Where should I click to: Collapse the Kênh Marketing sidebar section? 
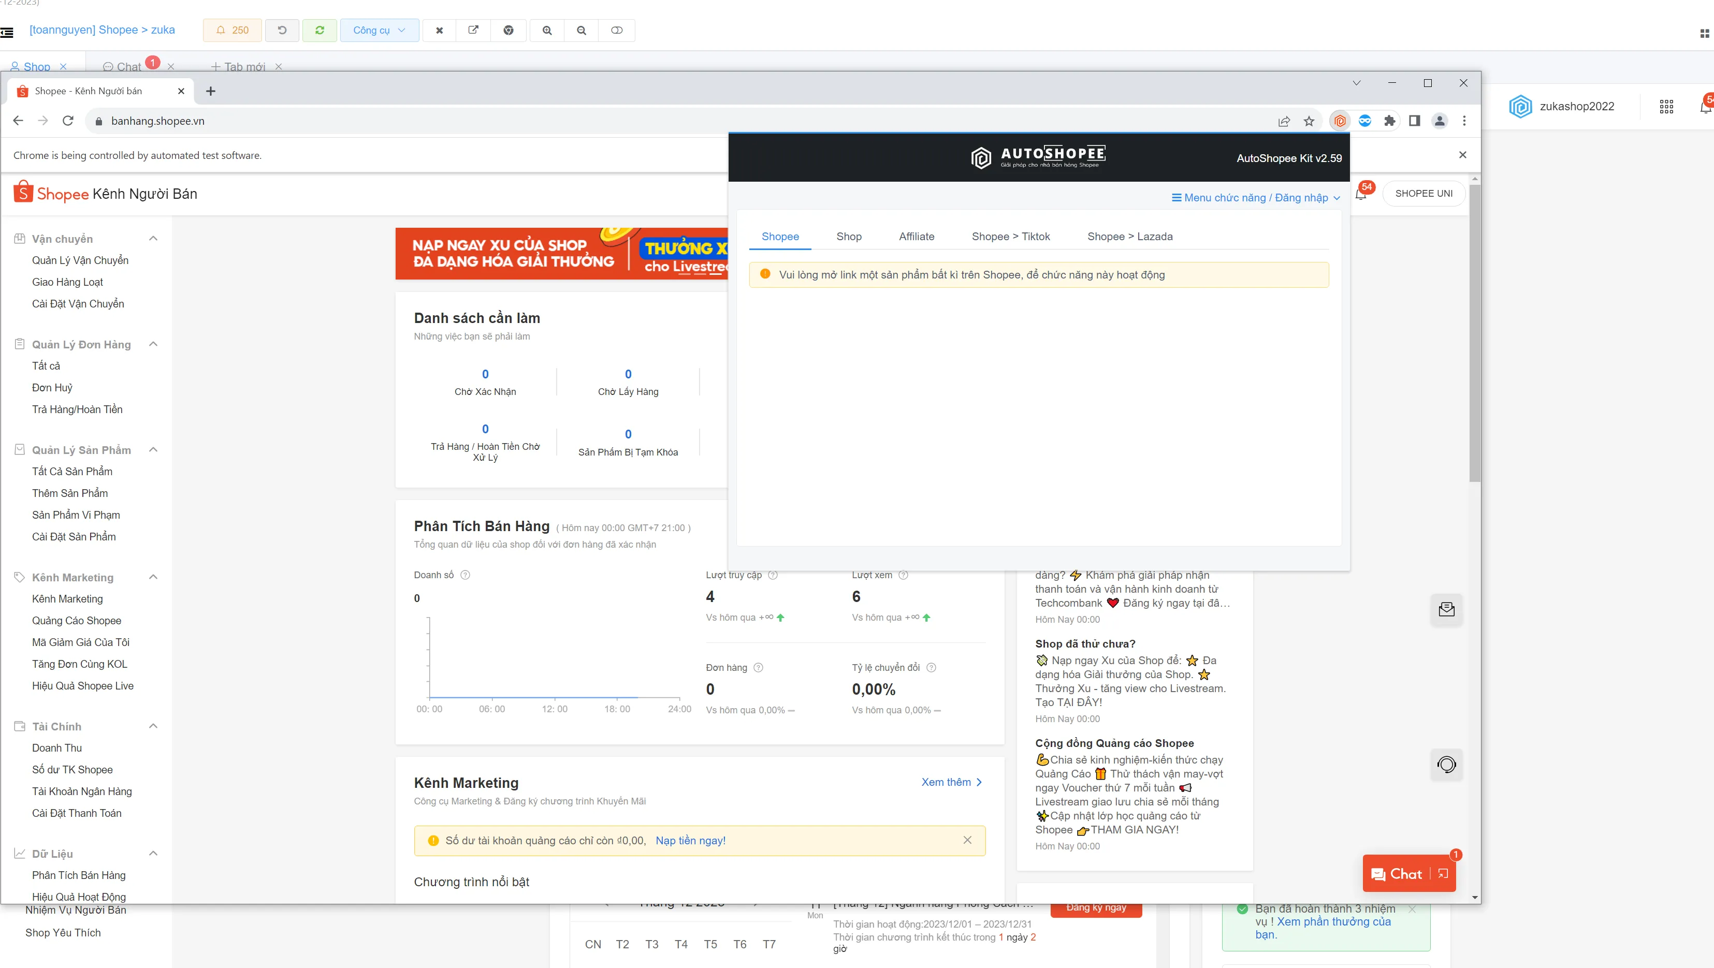pyautogui.click(x=153, y=577)
